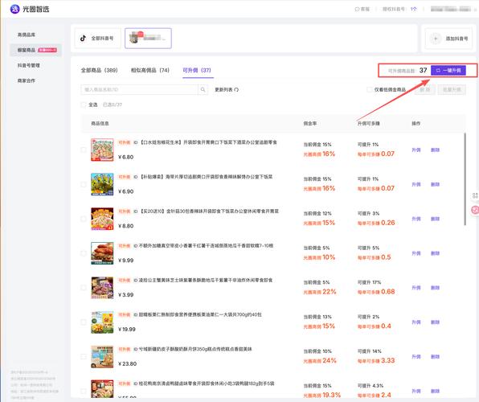
Task: Click 更新列表 to refresh list
Action: 227,90
